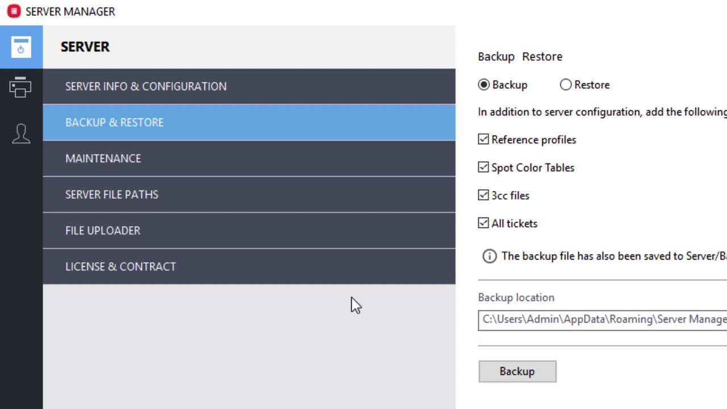Screen dimensions: 727x409
Task: Click the SERVER panel header title
Action: 85,47
